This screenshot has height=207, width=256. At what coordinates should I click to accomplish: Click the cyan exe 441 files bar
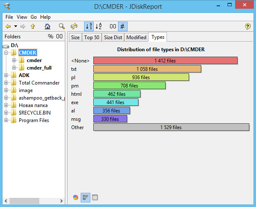[x=116, y=102]
